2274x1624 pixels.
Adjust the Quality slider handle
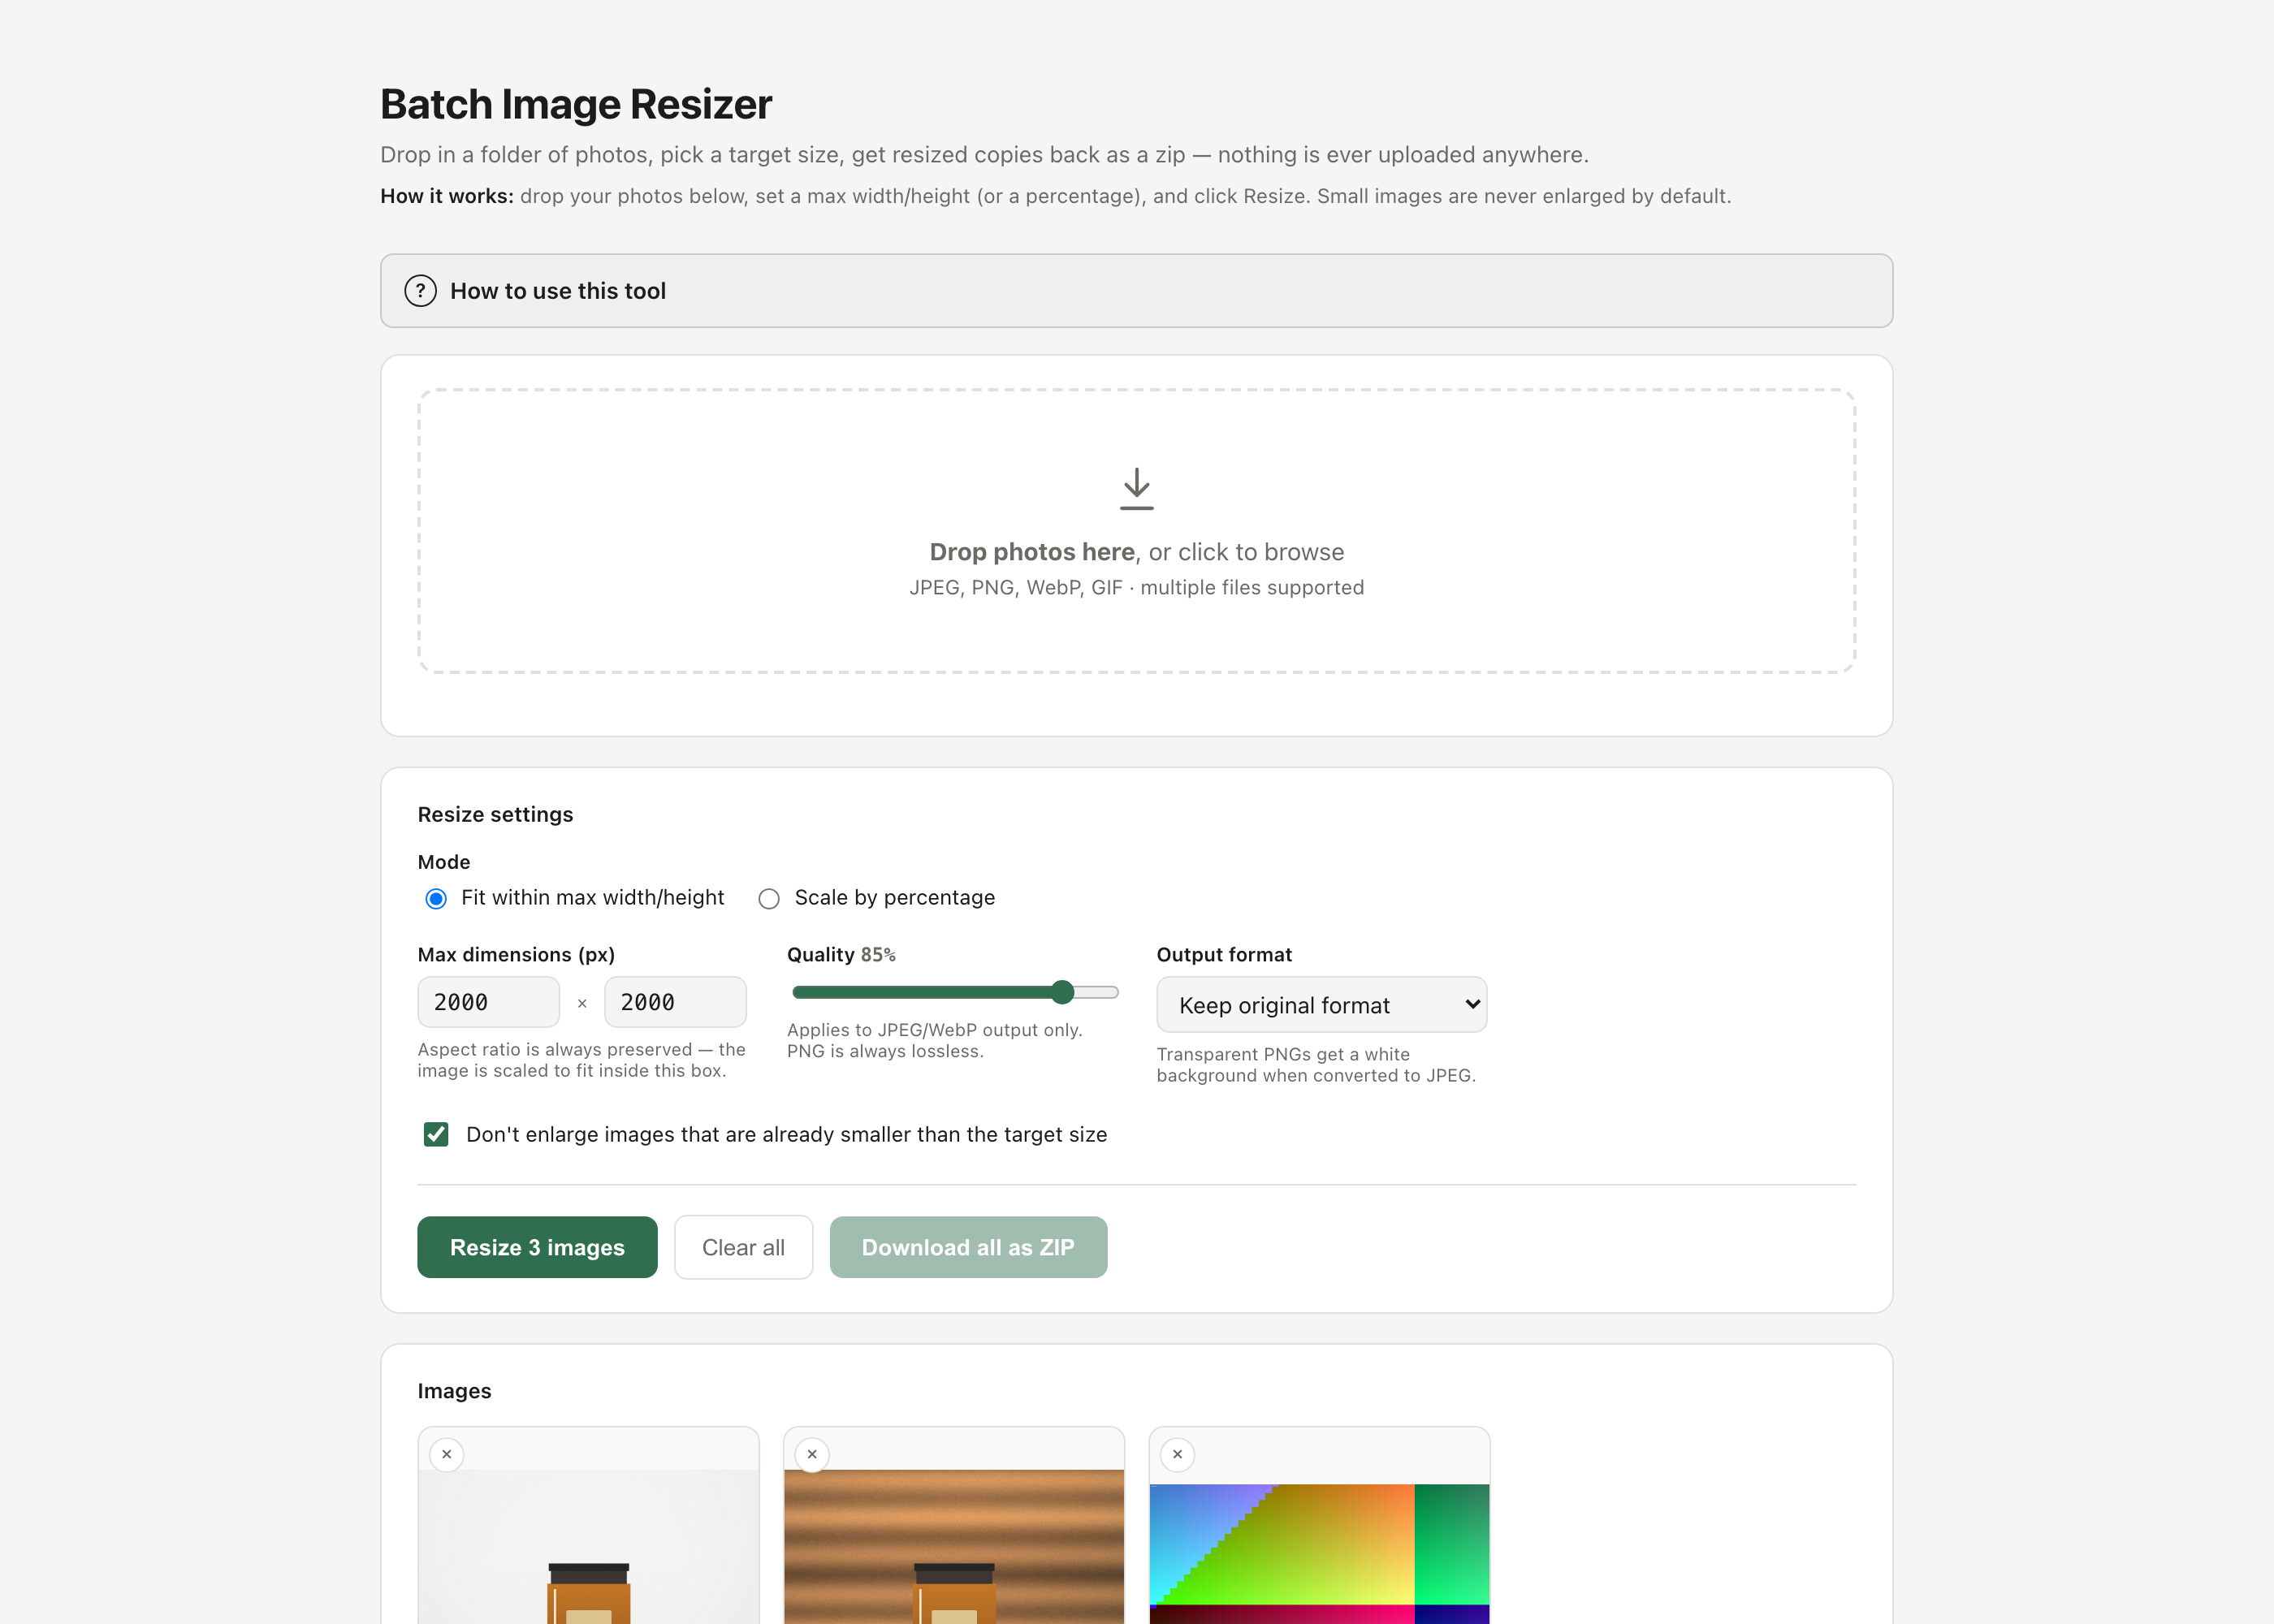pos(1062,992)
